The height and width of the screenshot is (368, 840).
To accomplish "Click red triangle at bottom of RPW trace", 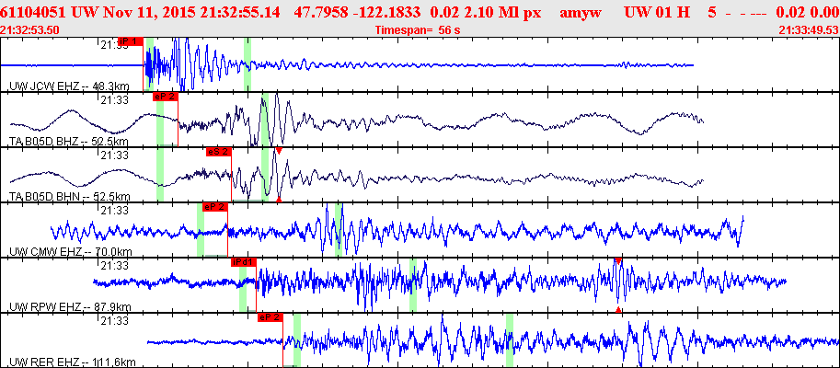I will [618, 309].
